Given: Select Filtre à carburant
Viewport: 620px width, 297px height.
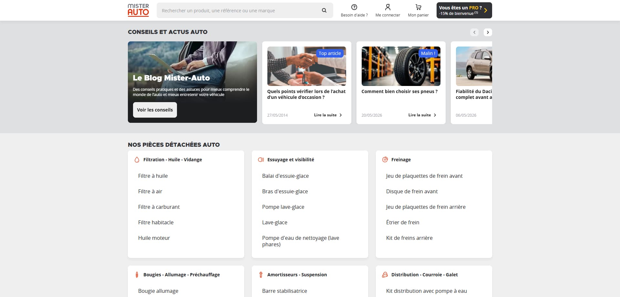Looking at the screenshot, I should [x=159, y=207].
